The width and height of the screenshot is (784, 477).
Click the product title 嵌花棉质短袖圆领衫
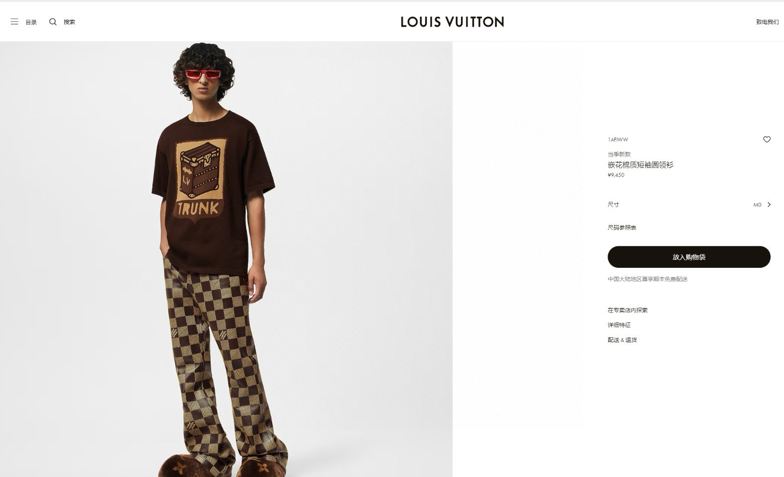640,165
